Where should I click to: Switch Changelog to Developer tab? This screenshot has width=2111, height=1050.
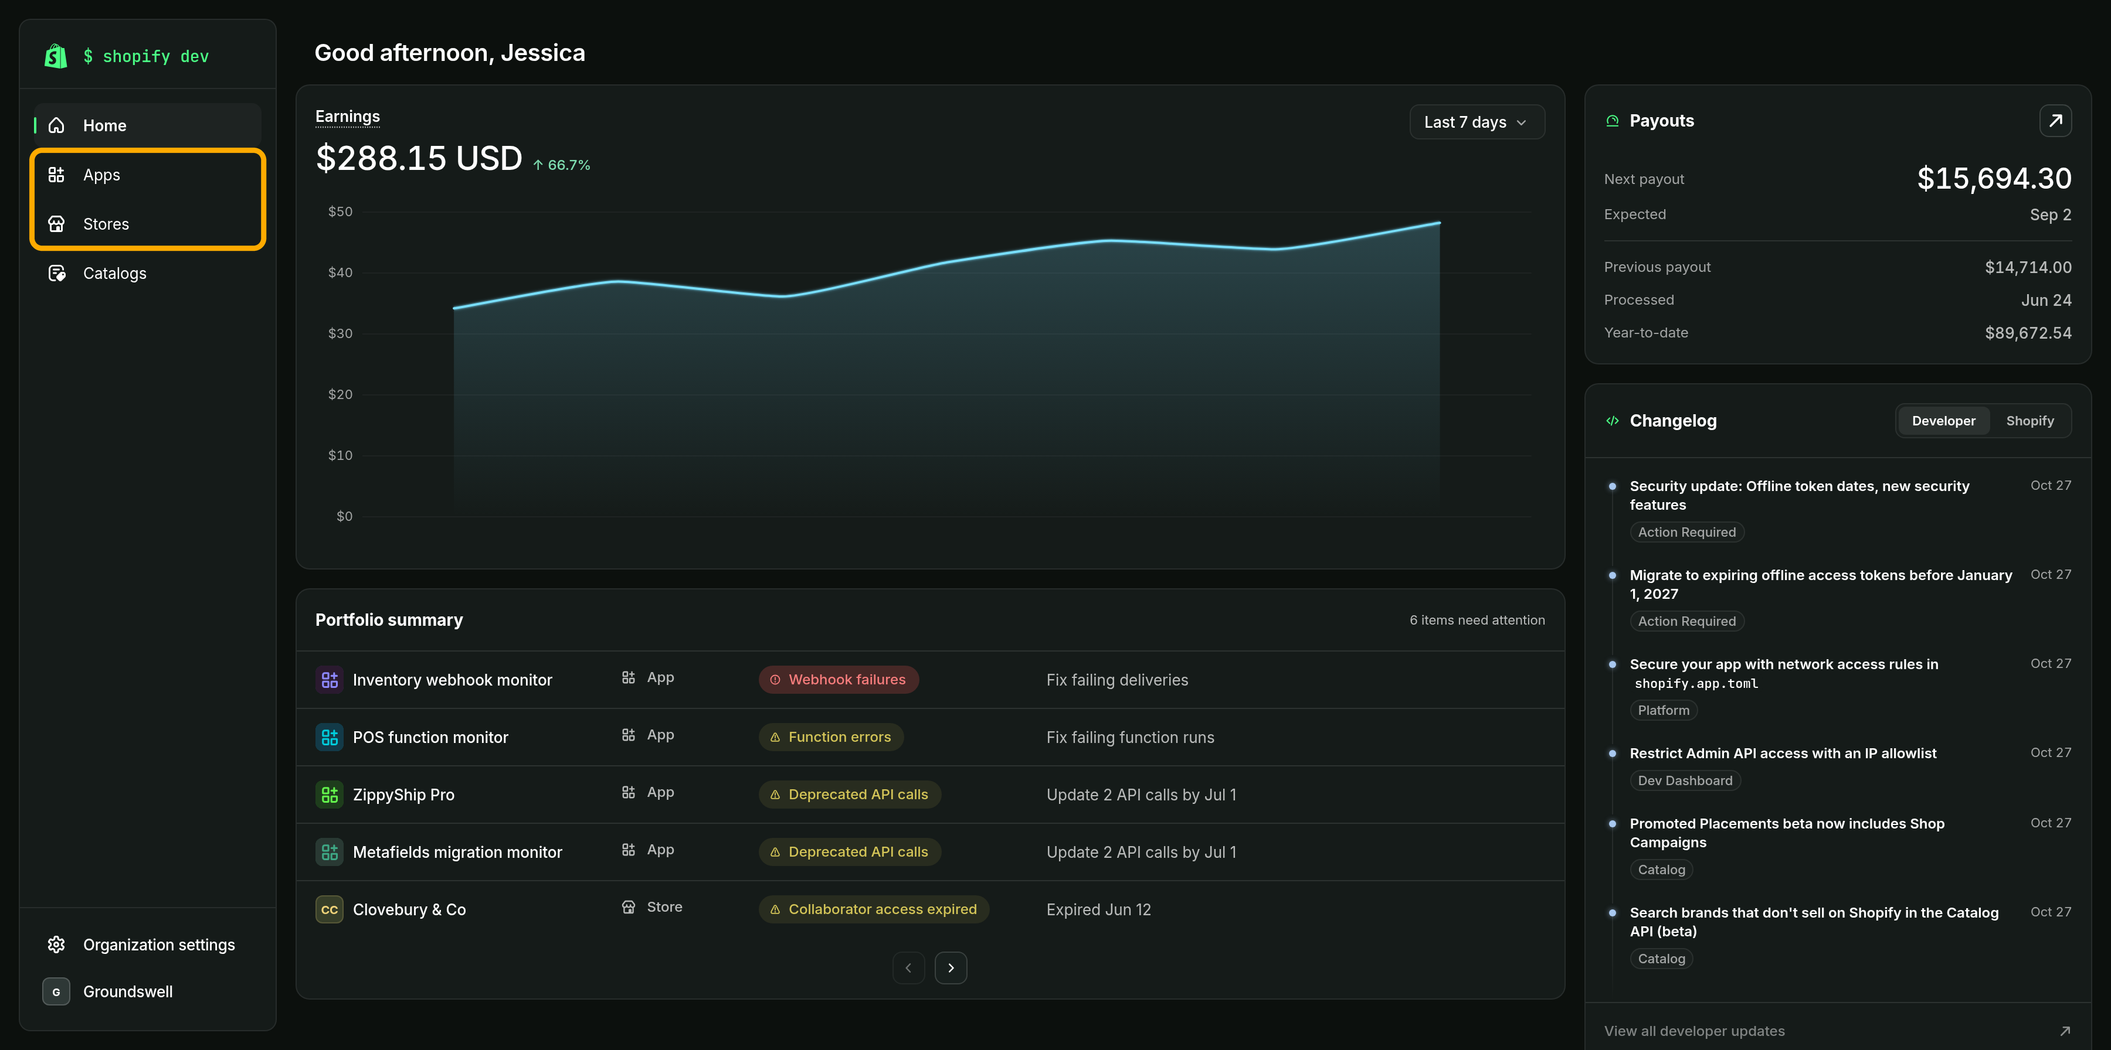pos(1943,421)
